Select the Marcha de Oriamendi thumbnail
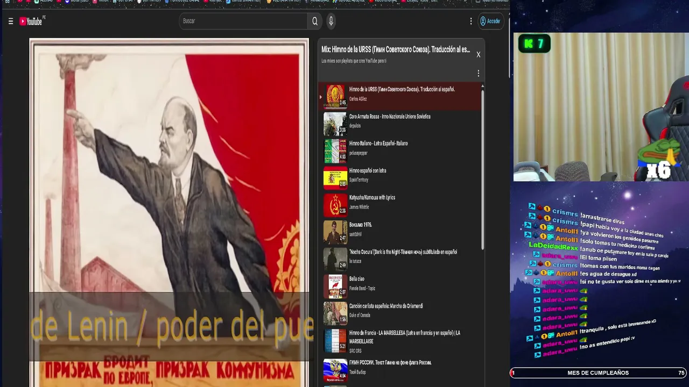Screen dimensions: 689x387 pos(335,313)
